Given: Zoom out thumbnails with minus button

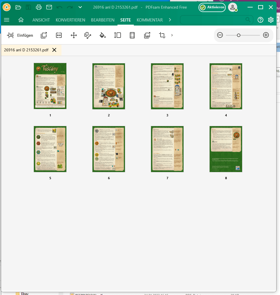Looking at the screenshot, I should click(220, 35).
